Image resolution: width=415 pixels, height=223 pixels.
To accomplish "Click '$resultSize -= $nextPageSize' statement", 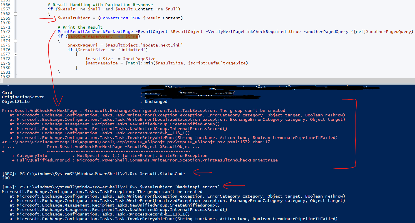I will point(120,59).
